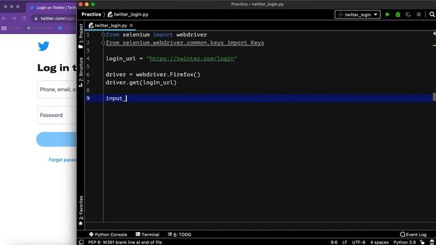Start debugging with the green bug icon
Screen dimensions: 436x245
pos(398,14)
